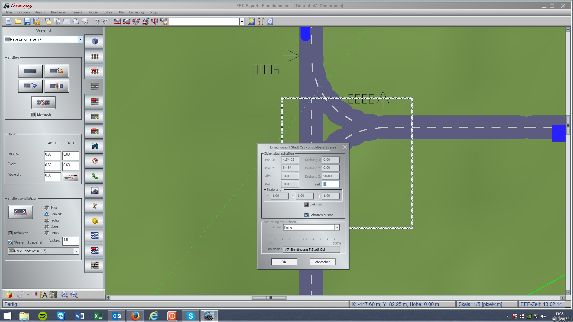The width and height of the screenshot is (573, 322).
Task: Click the OK button
Action: coord(284,262)
